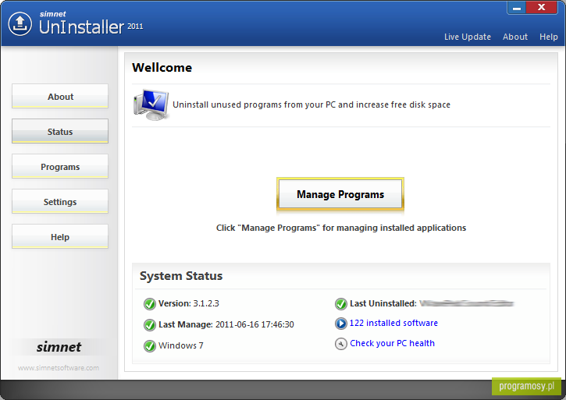
Task: Click the System Status heading
Action: pos(181,276)
